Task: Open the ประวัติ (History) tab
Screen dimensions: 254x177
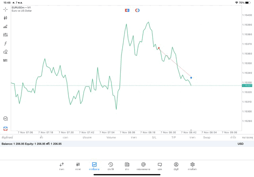Action: point(110,166)
